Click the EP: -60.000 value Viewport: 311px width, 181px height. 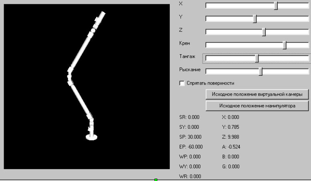click(191, 147)
